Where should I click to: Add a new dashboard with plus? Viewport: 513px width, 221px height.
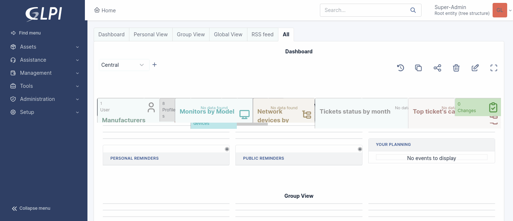154,65
